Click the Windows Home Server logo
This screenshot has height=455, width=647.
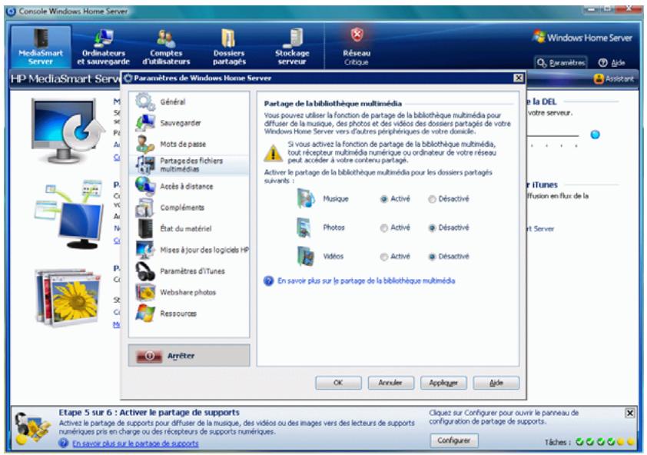582,38
